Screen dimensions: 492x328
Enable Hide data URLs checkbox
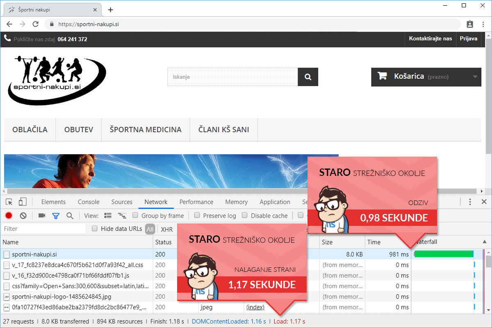point(95,229)
